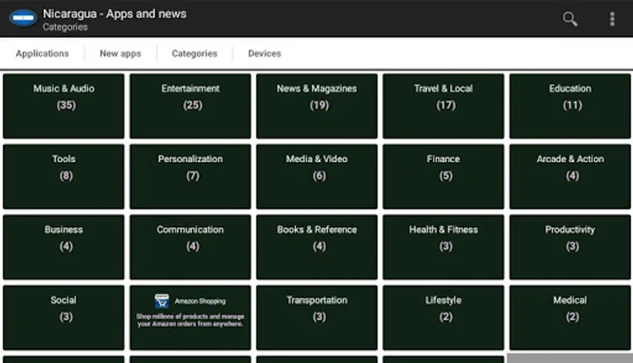Select Books & Reference category
The width and height of the screenshot is (633, 363).
[316, 247]
